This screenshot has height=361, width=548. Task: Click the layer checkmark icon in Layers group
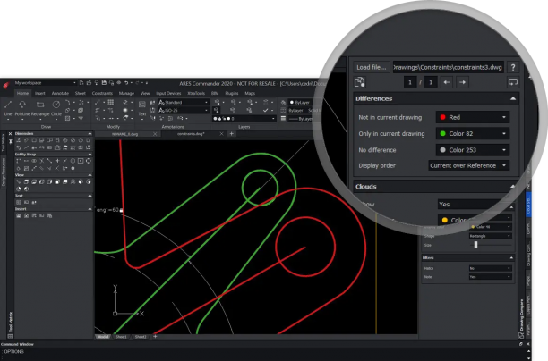coord(266,110)
